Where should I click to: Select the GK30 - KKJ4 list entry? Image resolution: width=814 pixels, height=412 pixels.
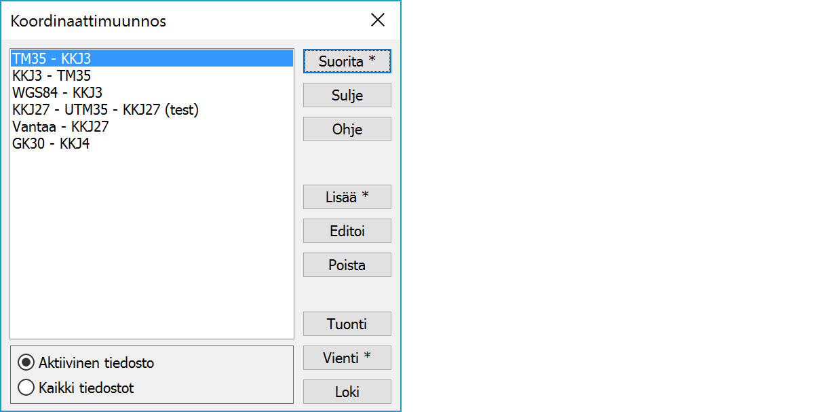(51, 143)
